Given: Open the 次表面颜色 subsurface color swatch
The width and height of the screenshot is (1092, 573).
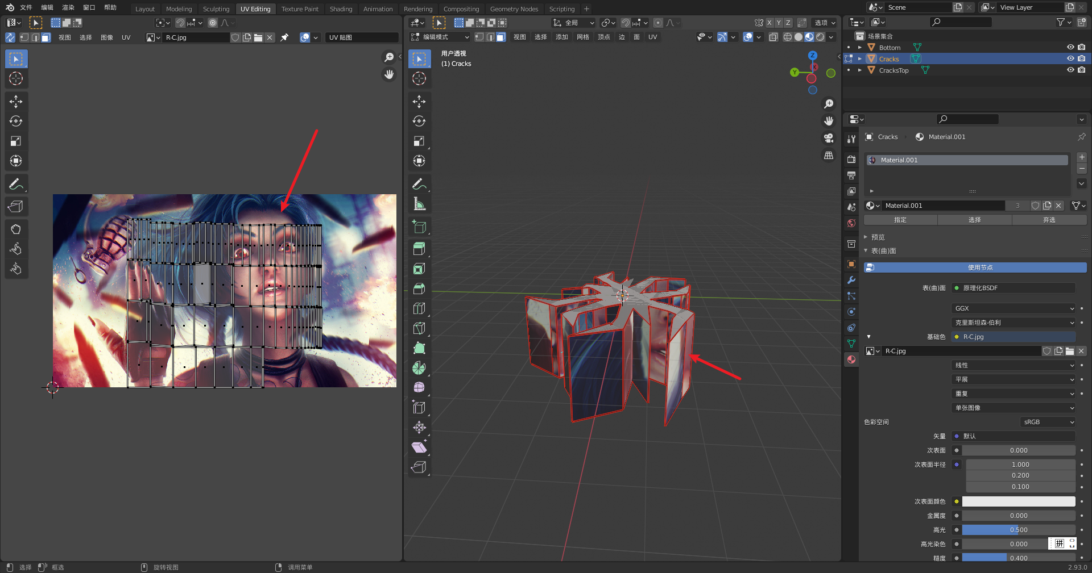Looking at the screenshot, I should (1019, 501).
